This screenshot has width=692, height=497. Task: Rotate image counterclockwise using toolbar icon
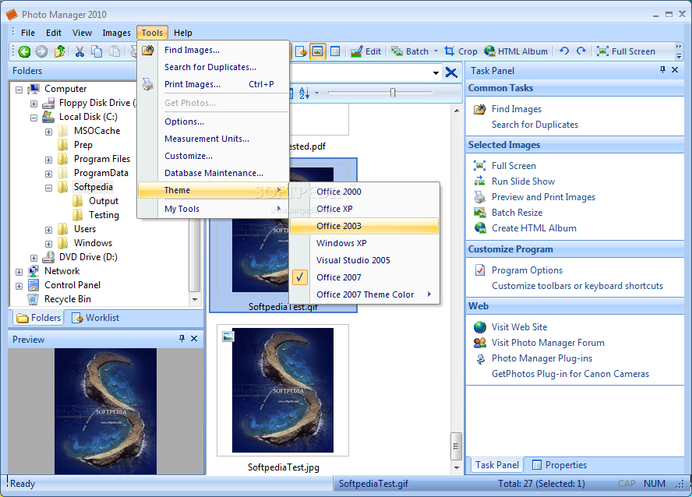564,51
